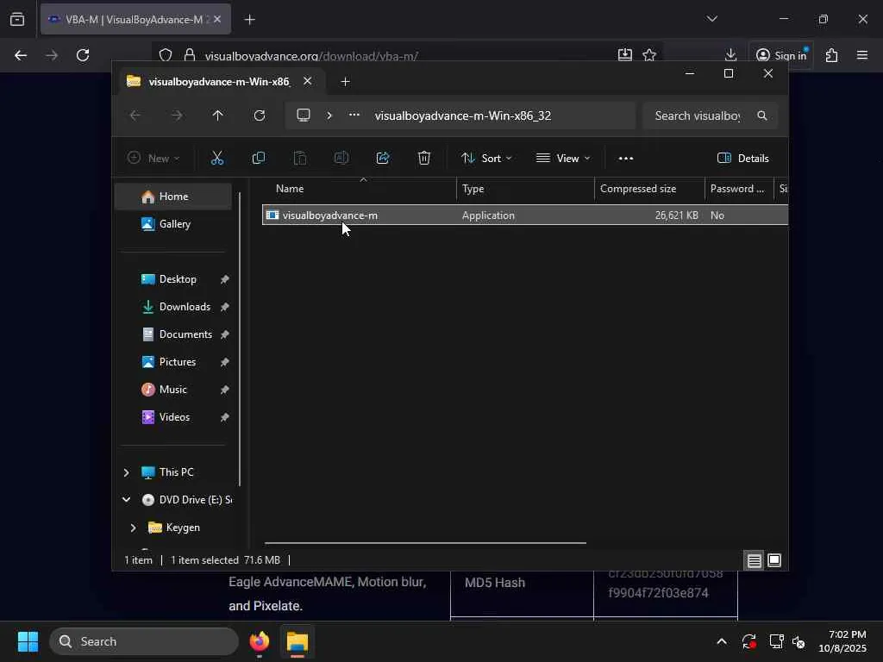Click the PC icon in address bar

tap(304, 116)
